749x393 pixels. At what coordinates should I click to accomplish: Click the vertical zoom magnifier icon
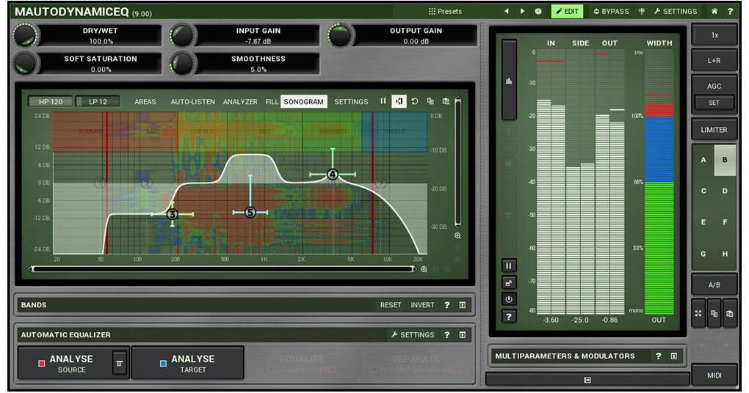pos(457,236)
